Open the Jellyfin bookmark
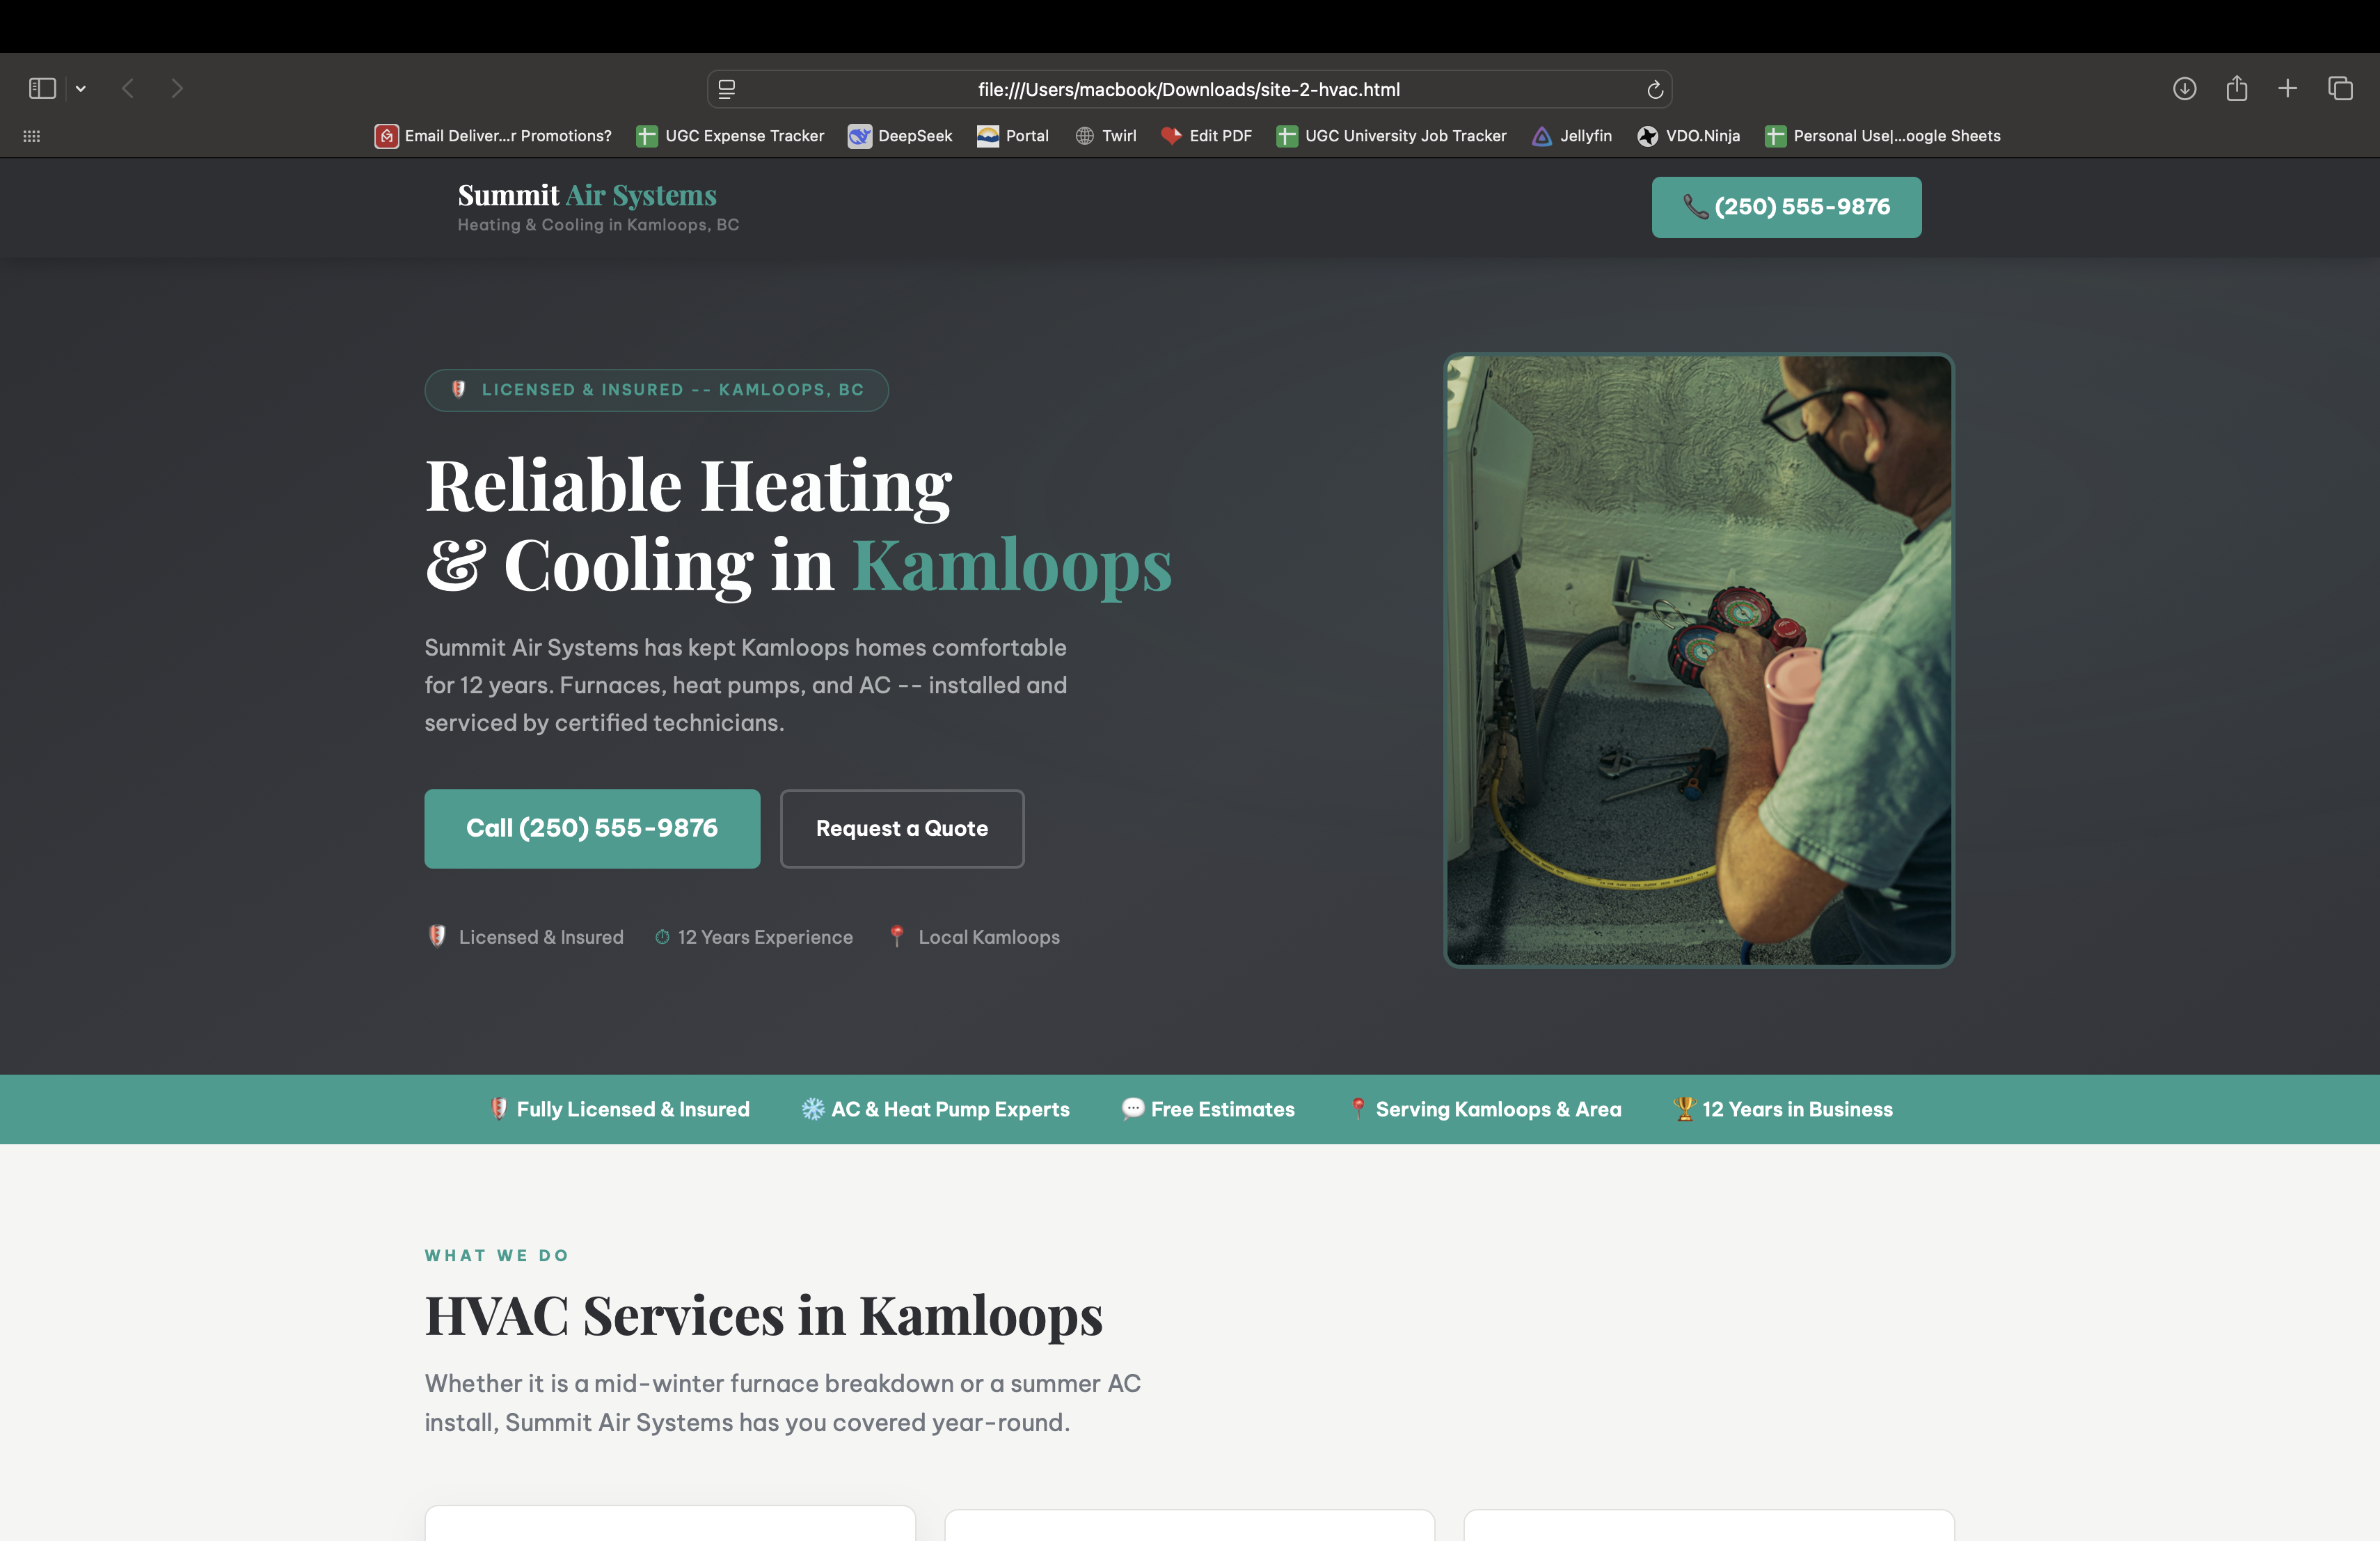The height and width of the screenshot is (1541, 2380). (x=1571, y=136)
